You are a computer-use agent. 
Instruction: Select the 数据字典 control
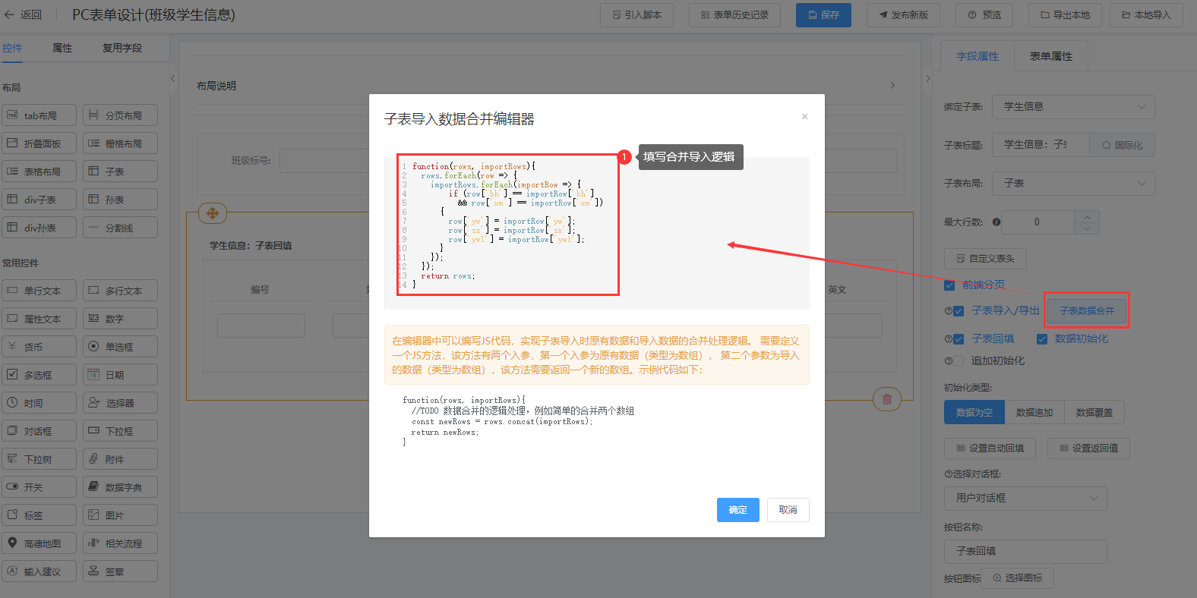(120, 487)
